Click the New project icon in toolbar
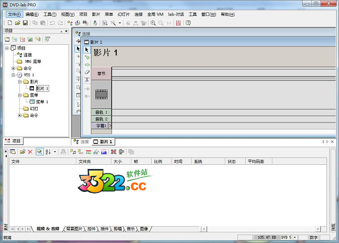339x243 pixels. click(10, 23)
